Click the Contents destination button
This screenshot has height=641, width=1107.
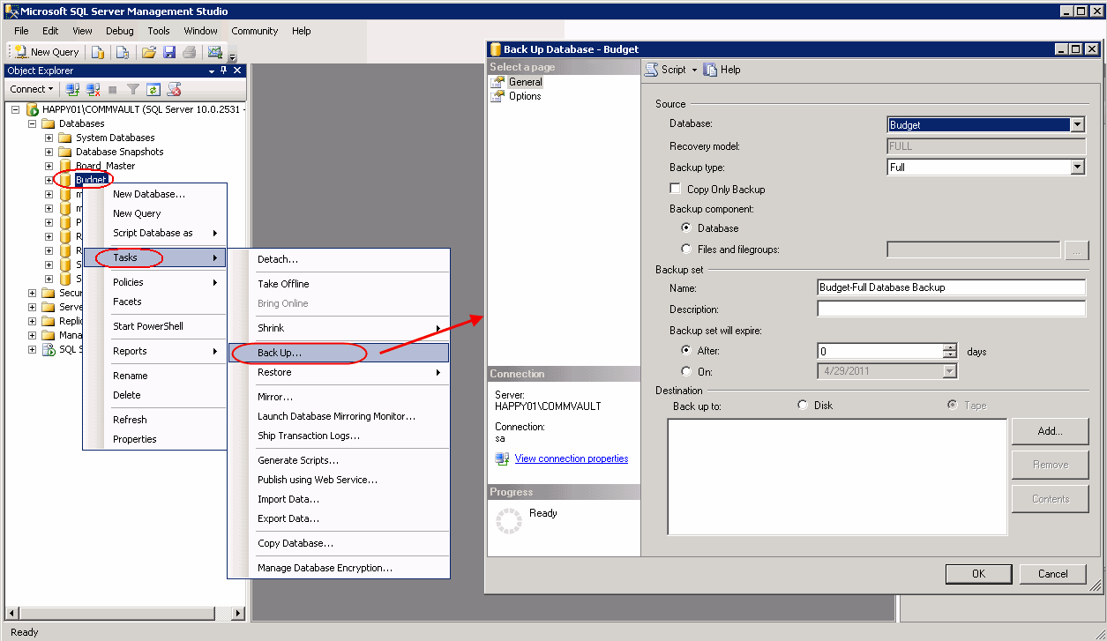tap(1051, 499)
